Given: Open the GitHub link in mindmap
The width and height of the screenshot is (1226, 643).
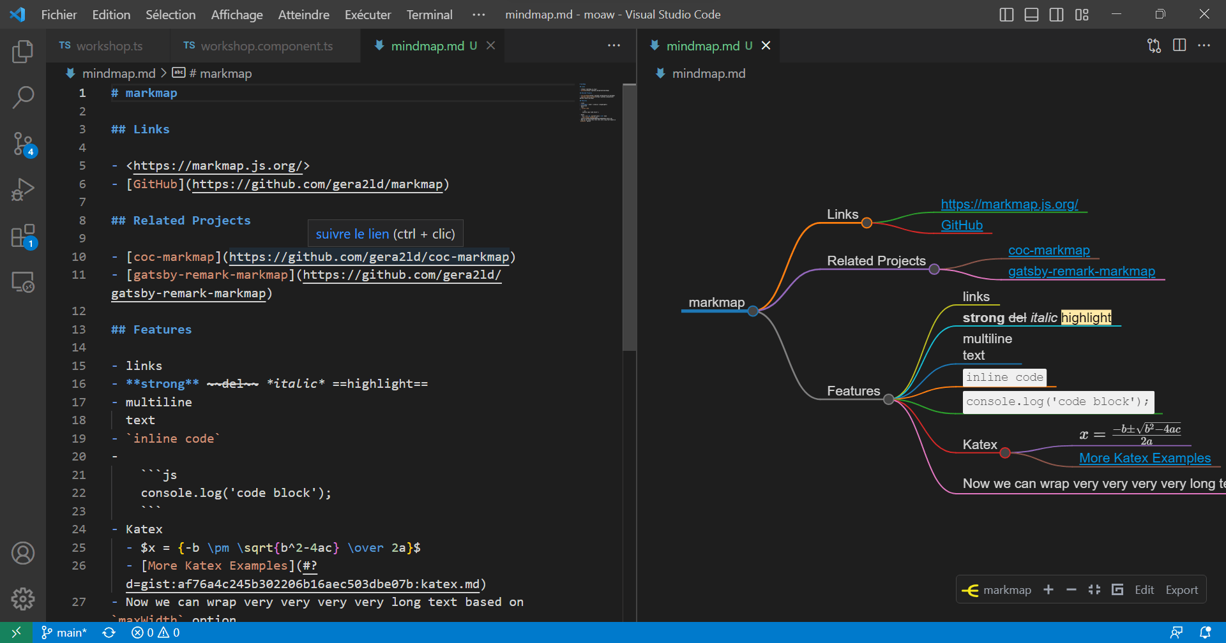Looking at the screenshot, I should [x=962, y=225].
